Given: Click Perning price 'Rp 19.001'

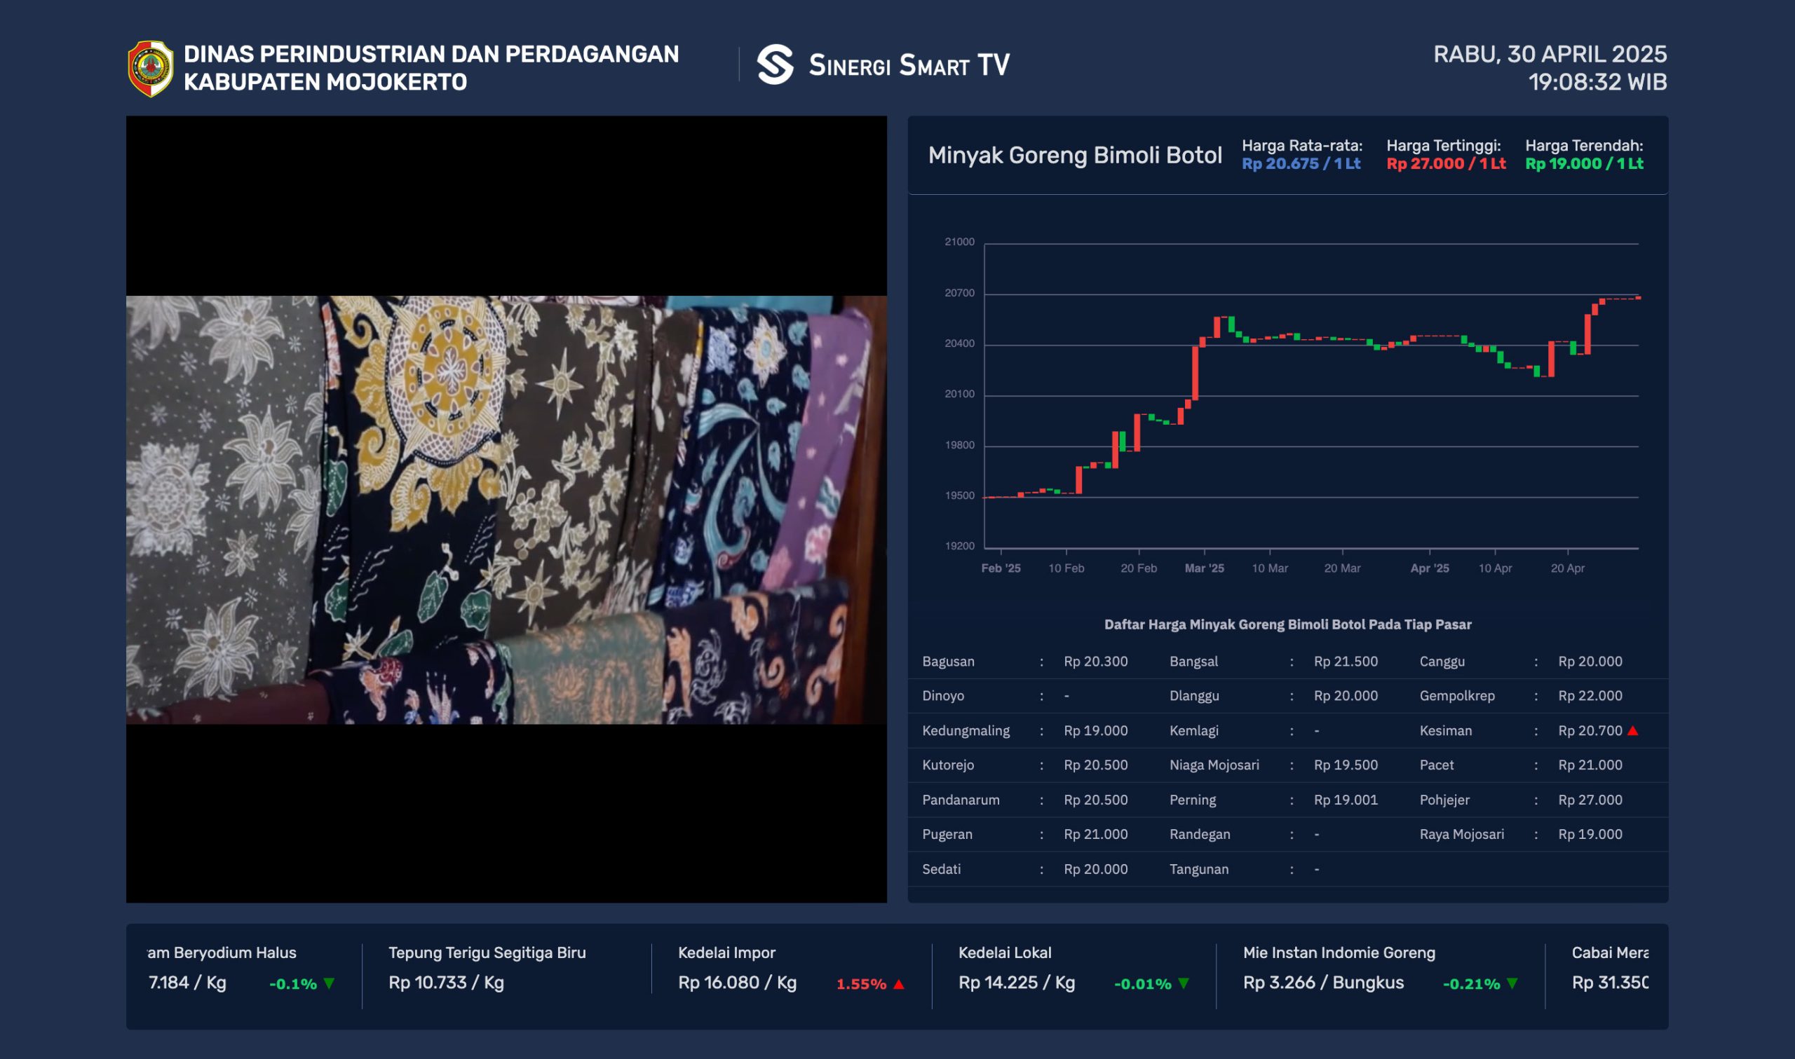Looking at the screenshot, I should click(x=1346, y=800).
